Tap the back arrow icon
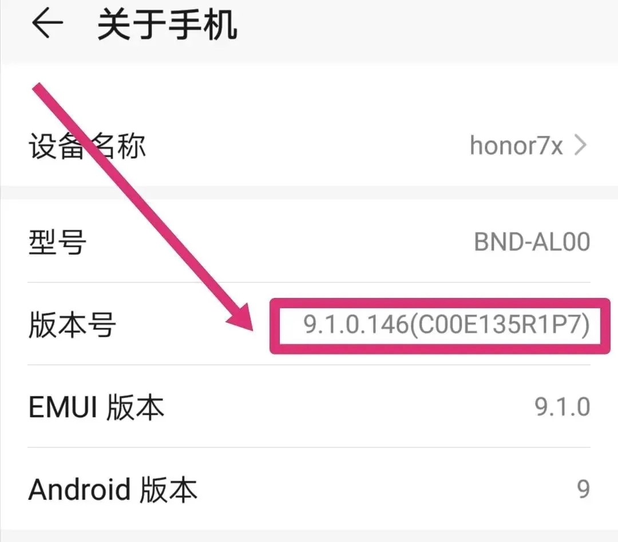The height and width of the screenshot is (542, 618). pyautogui.click(x=47, y=24)
